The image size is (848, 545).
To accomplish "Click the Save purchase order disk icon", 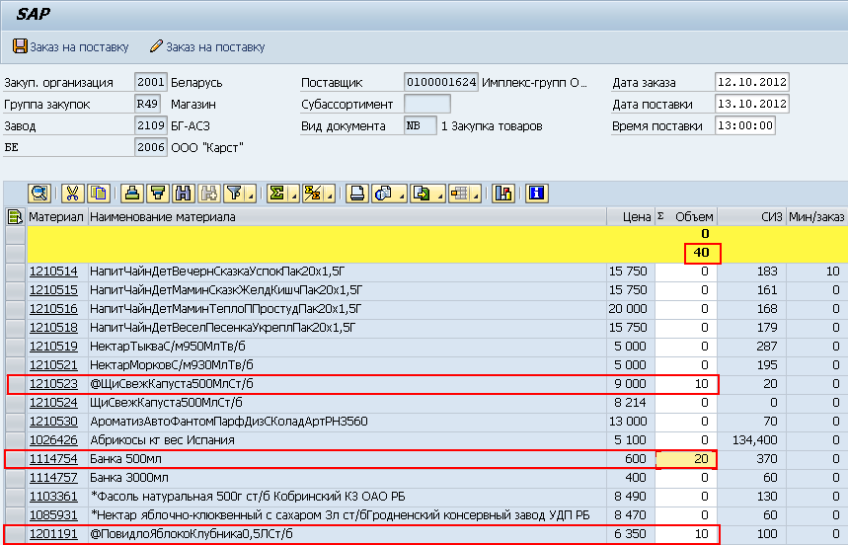I will point(20,46).
